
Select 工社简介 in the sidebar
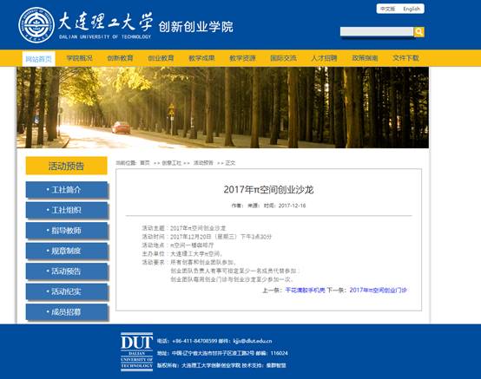pos(67,190)
